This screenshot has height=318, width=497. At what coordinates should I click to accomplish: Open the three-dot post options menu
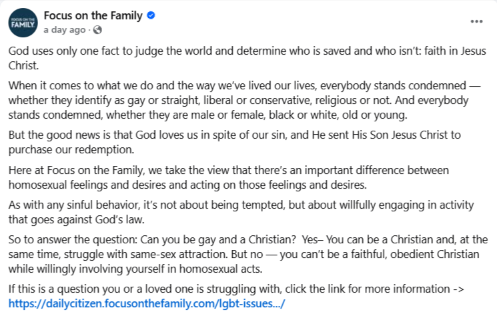coord(476,21)
